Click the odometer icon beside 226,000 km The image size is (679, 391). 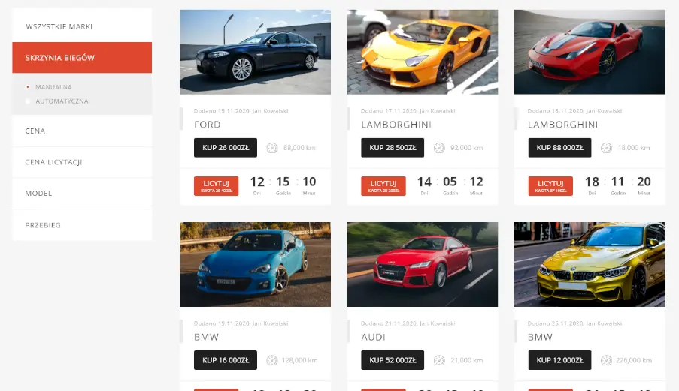click(x=606, y=360)
